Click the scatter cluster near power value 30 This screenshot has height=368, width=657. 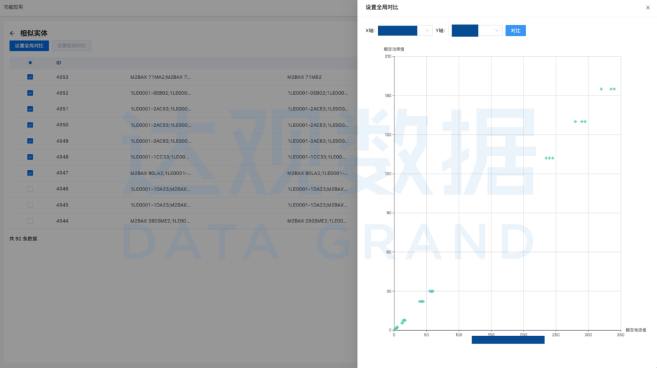432,291
